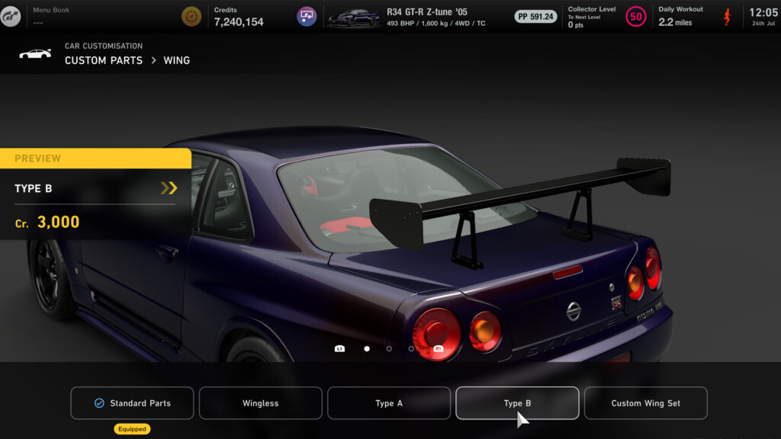Image resolution: width=781 pixels, height=439 pixels.
Task: Click the Wing breadcrumb label
Action: [176, 60]
